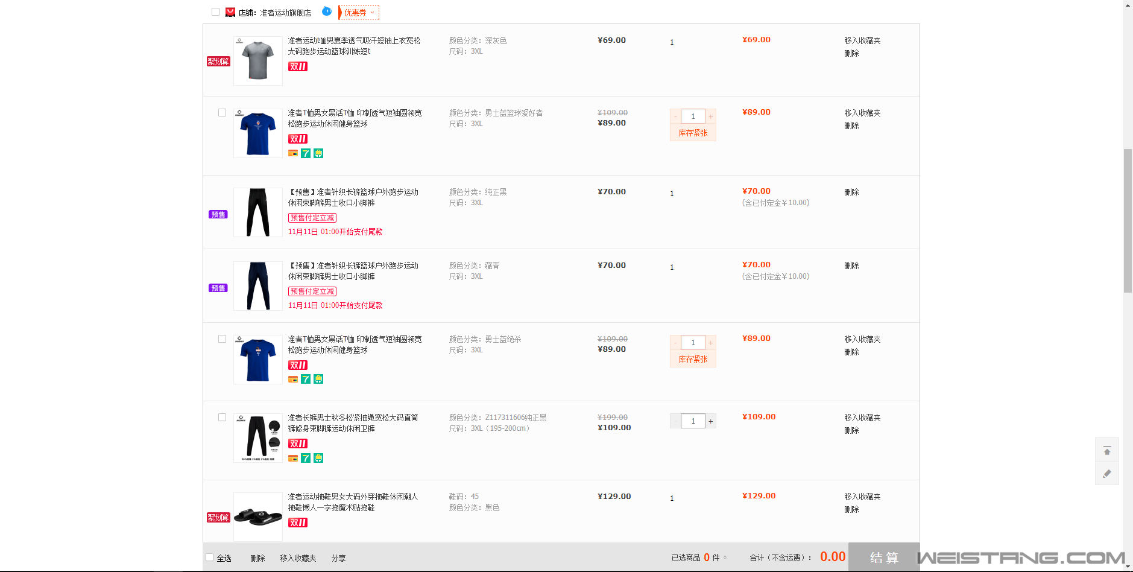Click consumer protection bag icon on Z117311606 sweatpants
This screenshot has height=572, width=1133.
point(318,458)
